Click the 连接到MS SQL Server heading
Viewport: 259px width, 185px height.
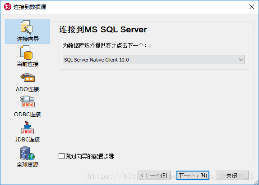tap(103, 30)
